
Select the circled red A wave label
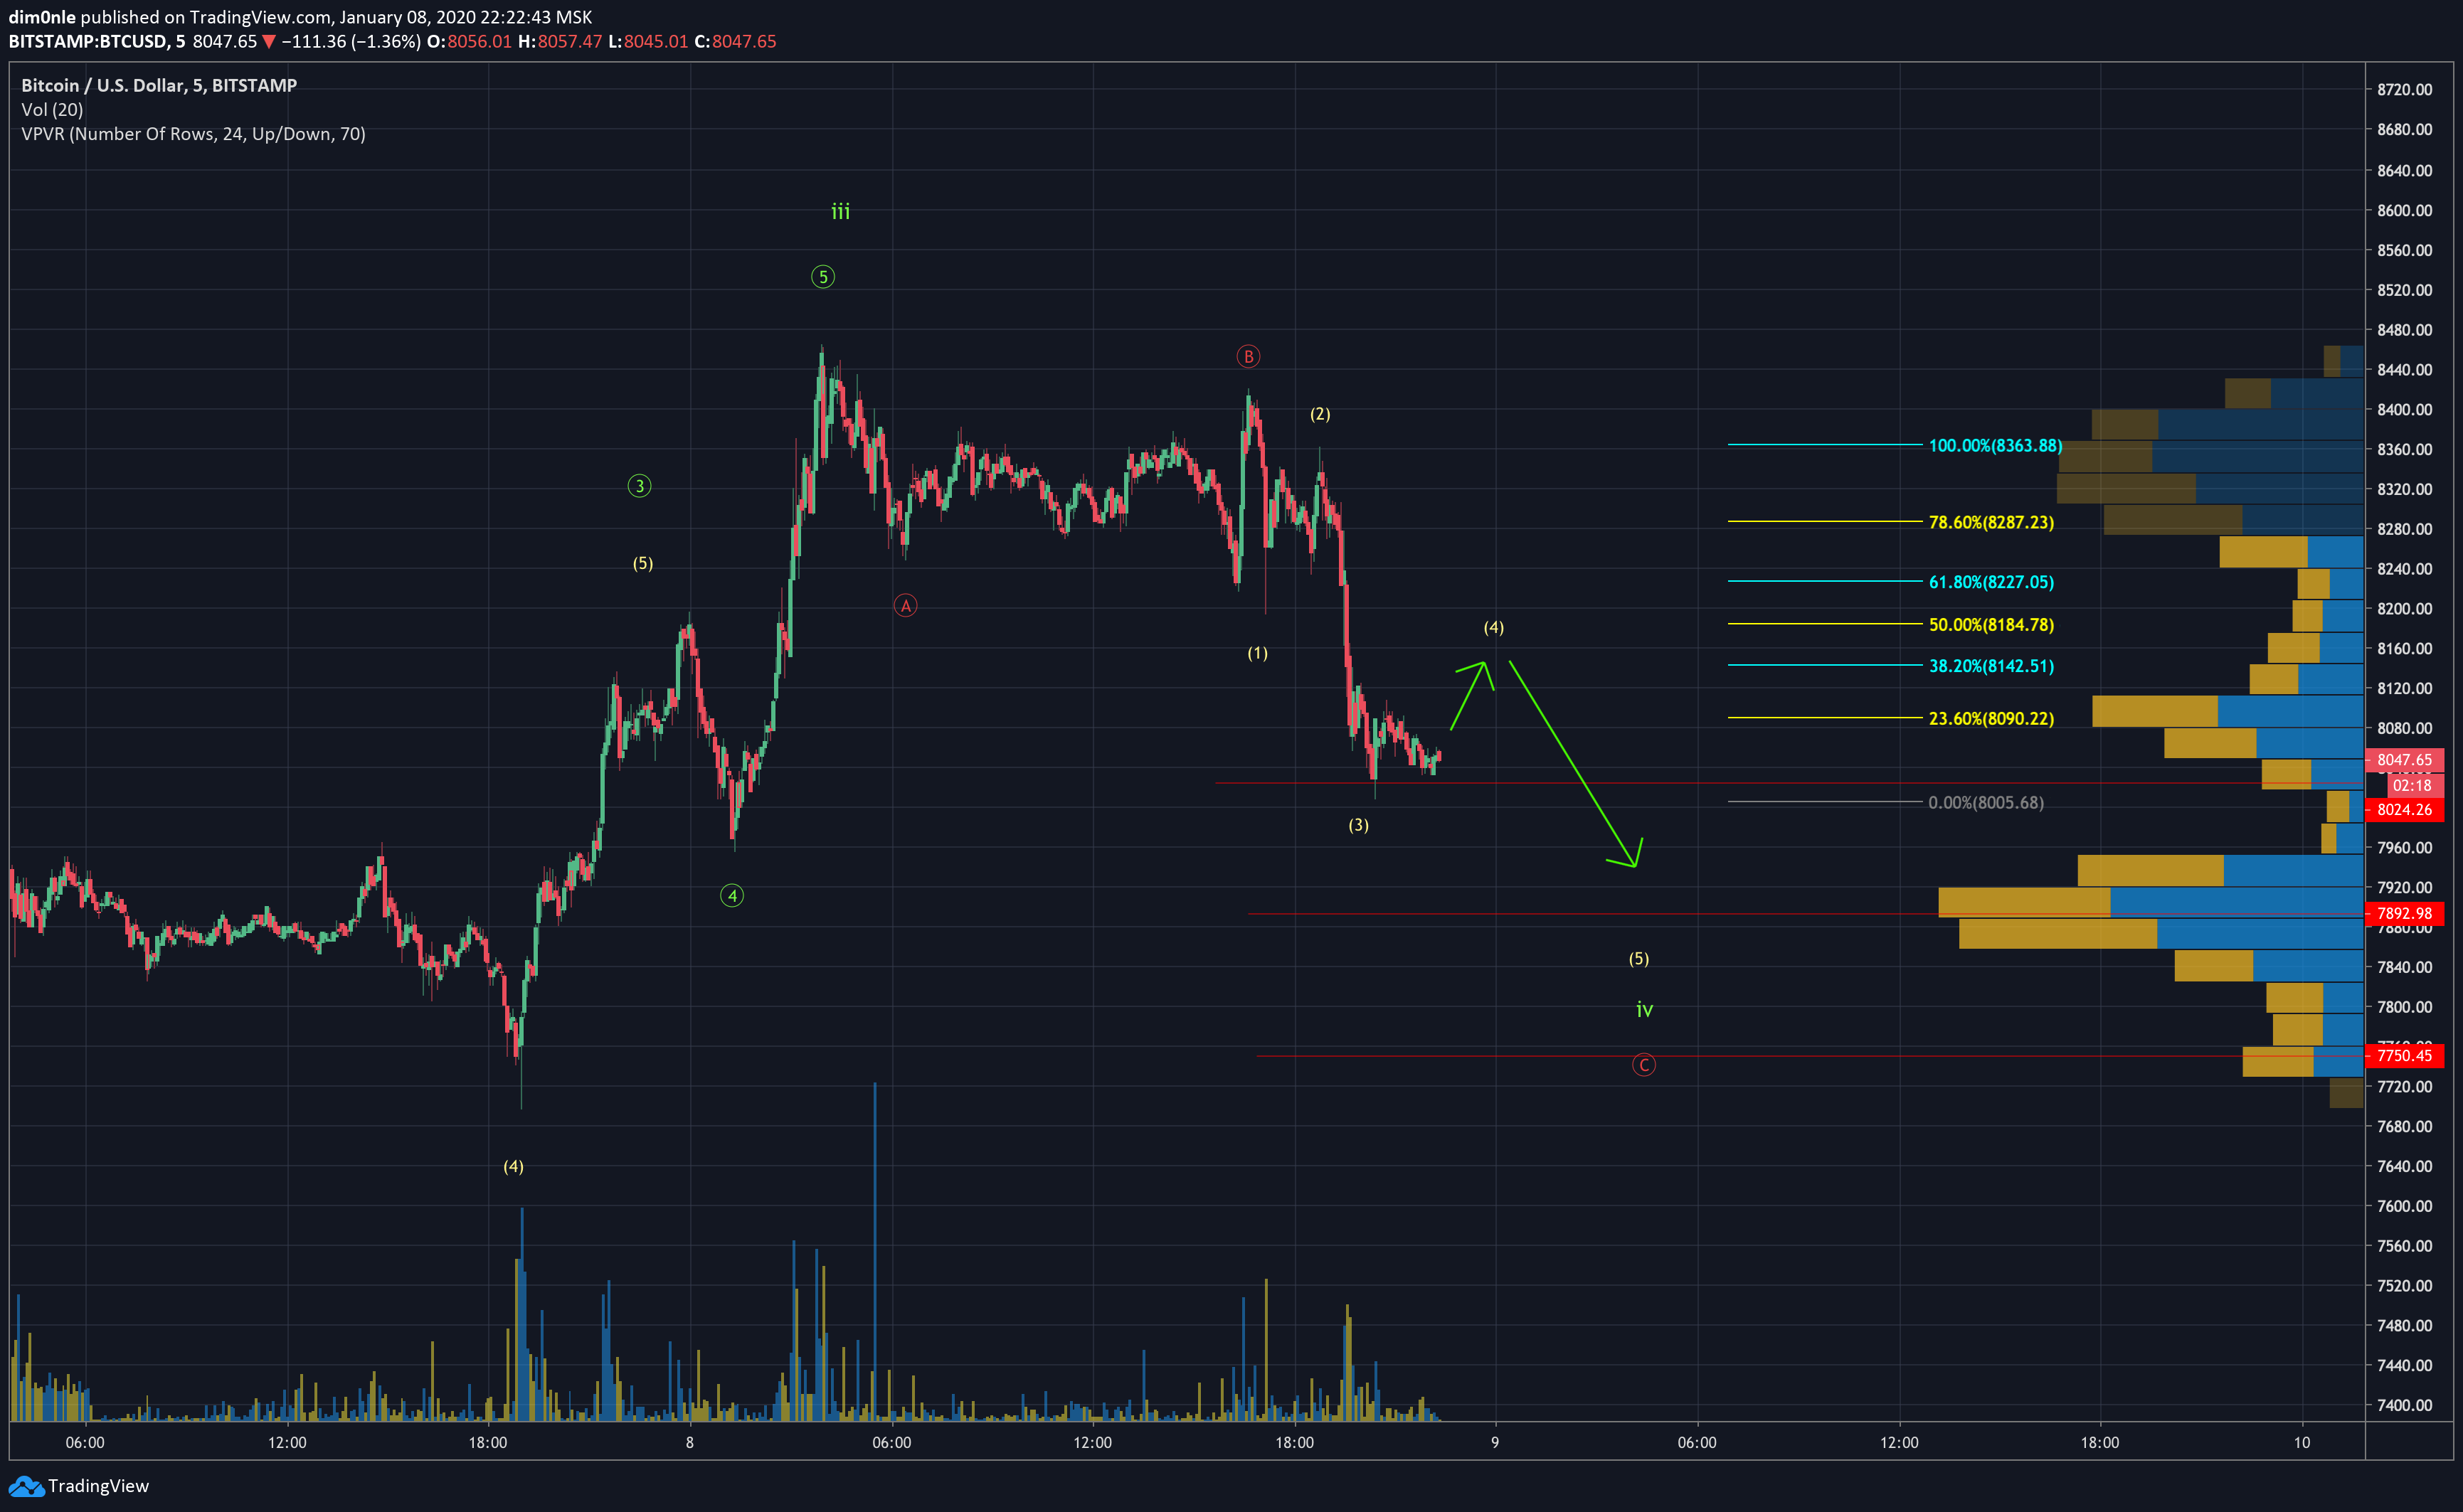coord(906,605)
